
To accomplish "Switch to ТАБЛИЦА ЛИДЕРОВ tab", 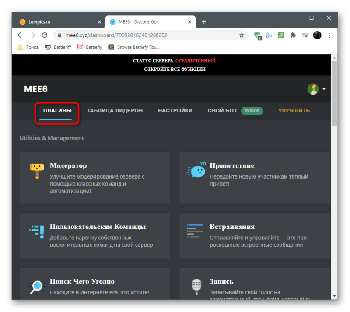I will 115,111.
